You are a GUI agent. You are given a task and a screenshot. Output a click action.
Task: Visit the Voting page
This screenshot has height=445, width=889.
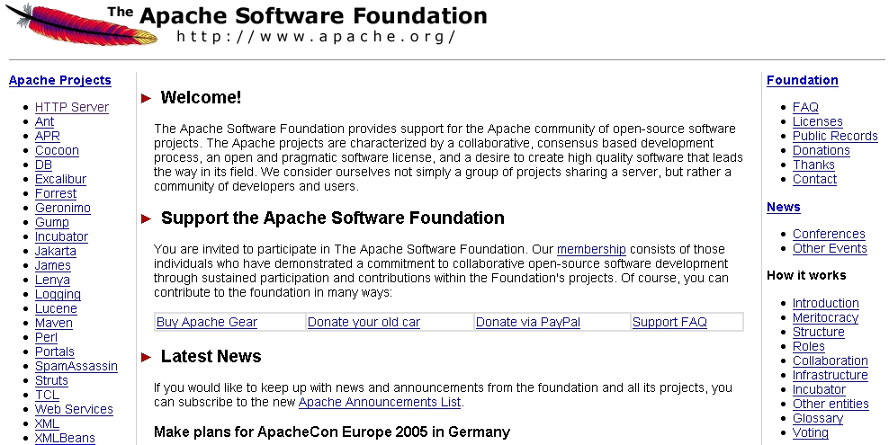click(811, 433)
